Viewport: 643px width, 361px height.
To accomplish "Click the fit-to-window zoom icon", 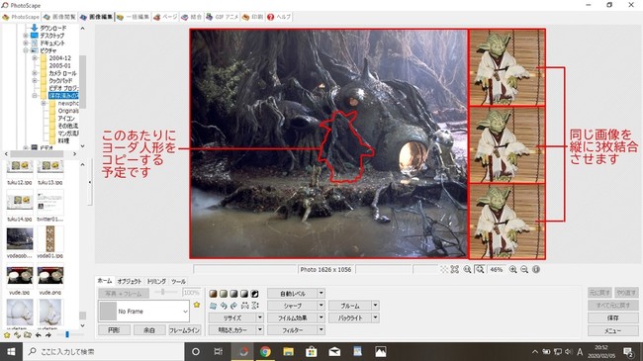I will coord(480,270).
